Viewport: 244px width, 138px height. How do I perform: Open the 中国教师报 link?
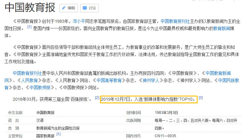pos(40,88)
